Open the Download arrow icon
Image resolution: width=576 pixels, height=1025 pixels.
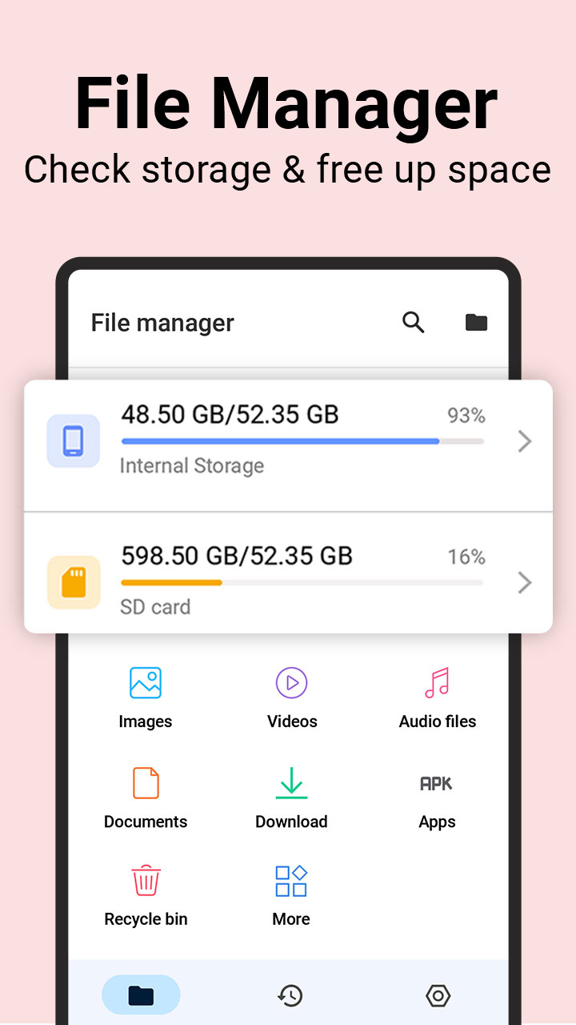tap(291, 783)
